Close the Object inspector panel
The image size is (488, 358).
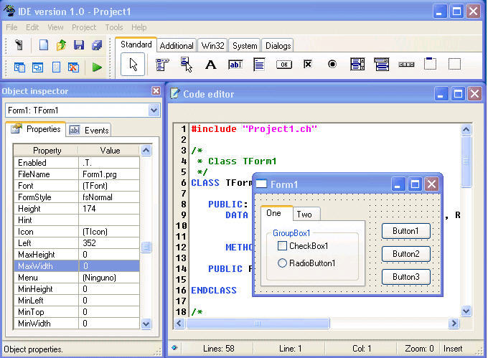[156, 91]
